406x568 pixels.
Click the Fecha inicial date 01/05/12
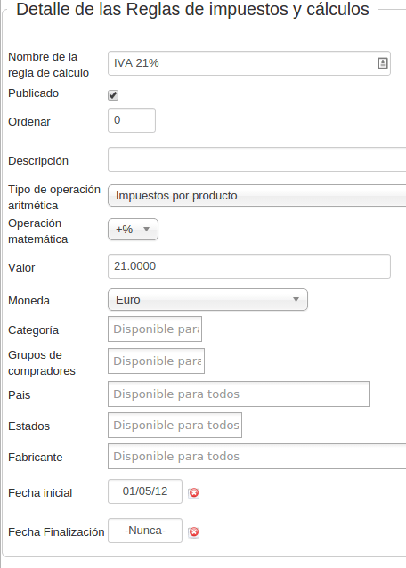145,491
